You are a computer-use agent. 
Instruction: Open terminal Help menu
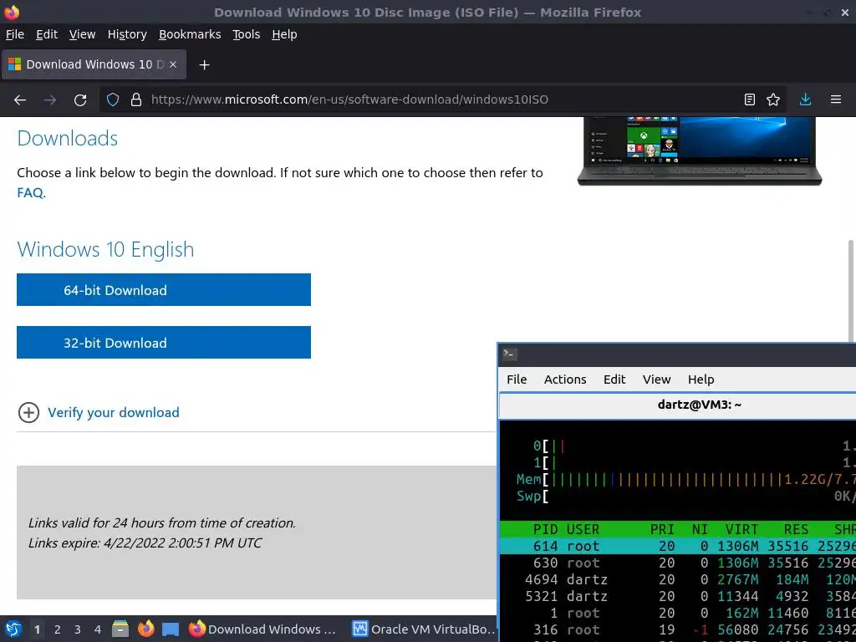tap(701, 380)
